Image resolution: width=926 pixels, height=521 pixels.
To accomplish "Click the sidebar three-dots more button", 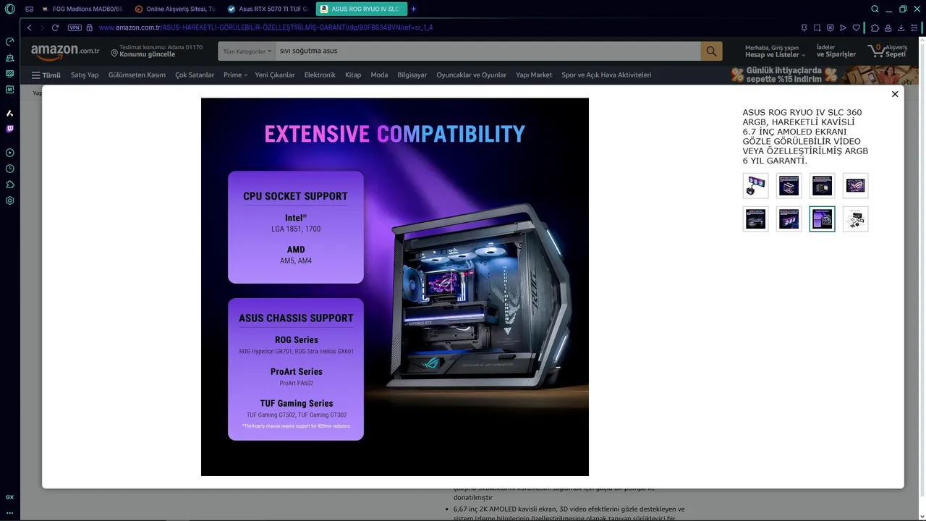I will 9,512.
